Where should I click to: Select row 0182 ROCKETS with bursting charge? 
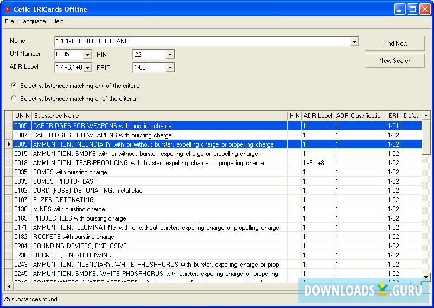[218, 236]
